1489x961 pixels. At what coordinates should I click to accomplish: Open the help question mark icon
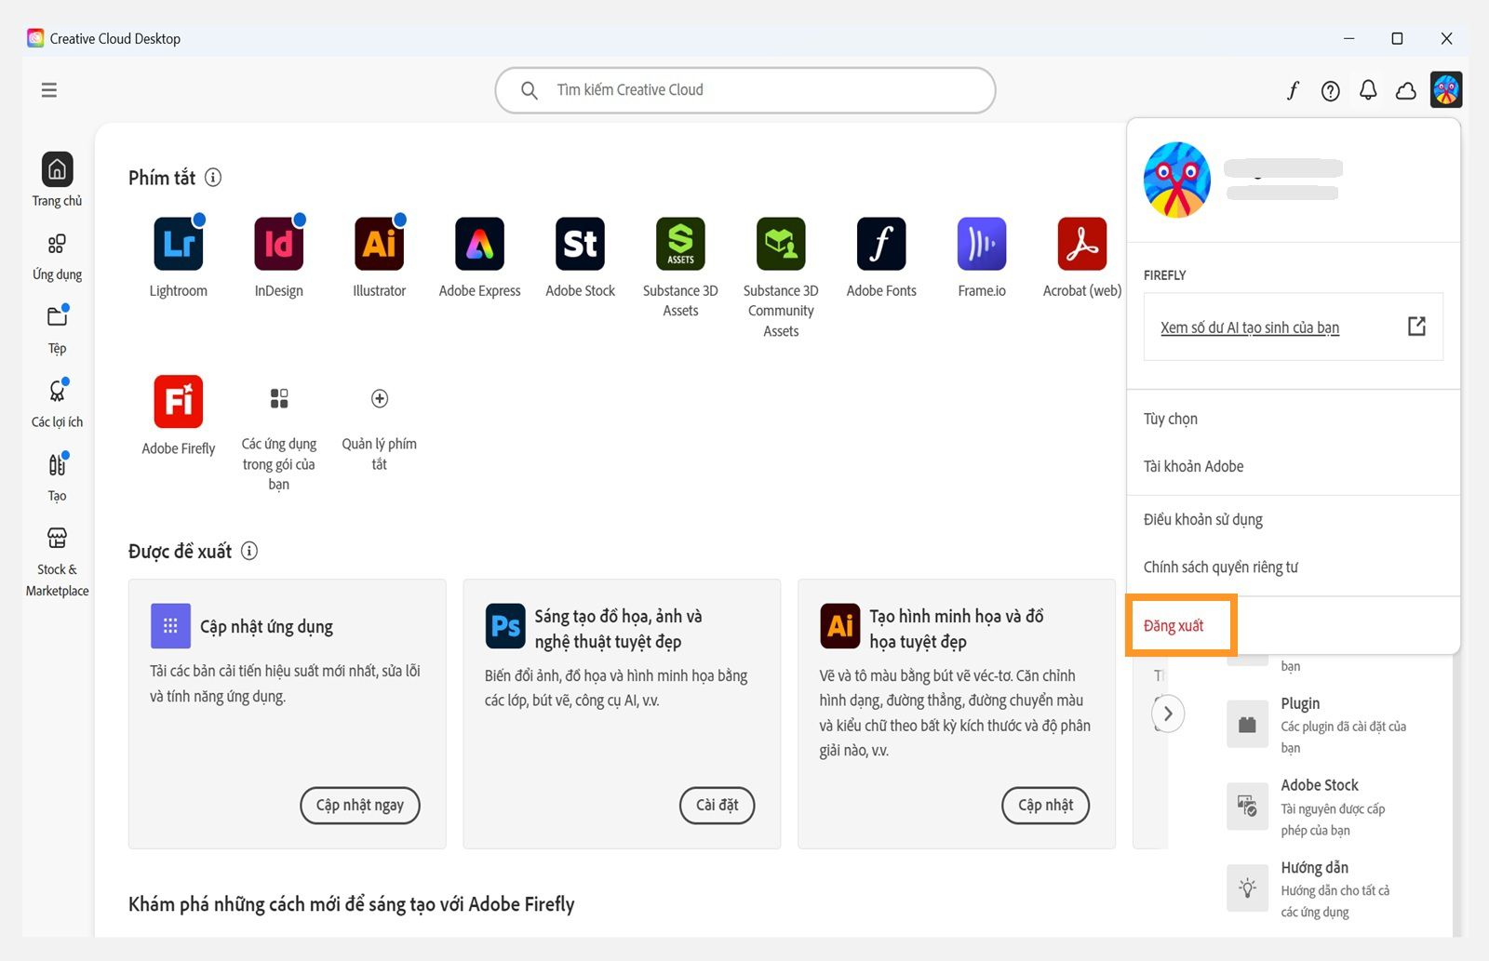click(1331, 90)
